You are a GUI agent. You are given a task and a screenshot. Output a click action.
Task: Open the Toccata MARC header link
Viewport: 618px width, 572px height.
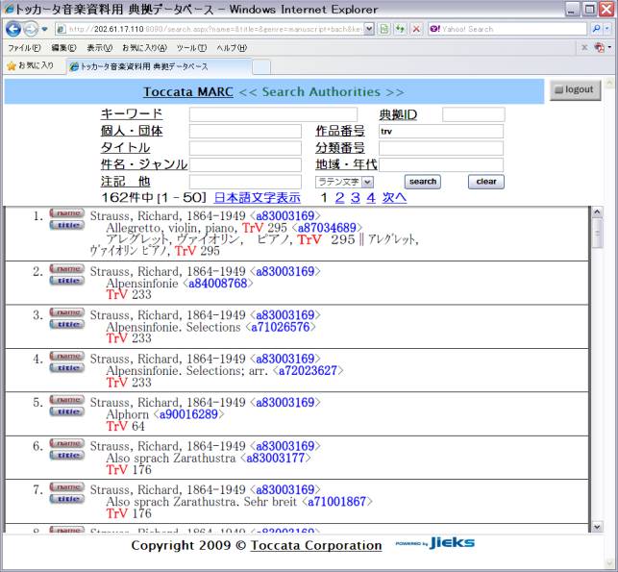coord(188,92)
